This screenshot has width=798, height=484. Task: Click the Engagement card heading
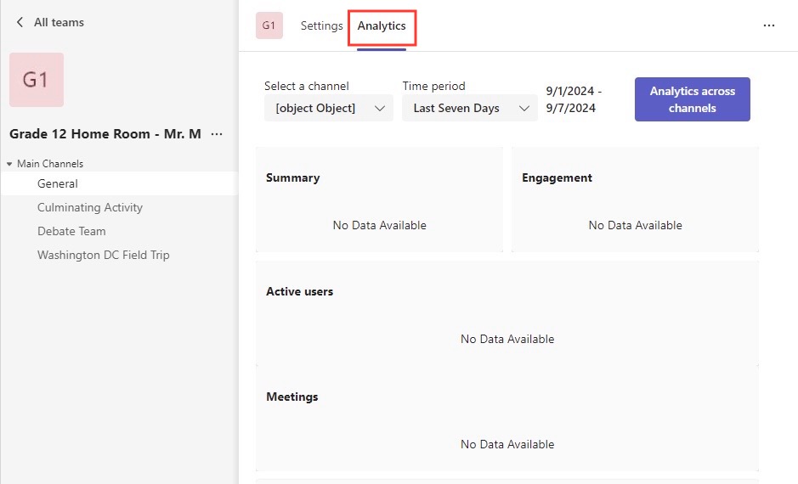[x=557, y=178]
